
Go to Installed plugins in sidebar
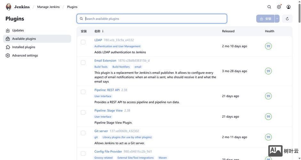coord(23,47)
